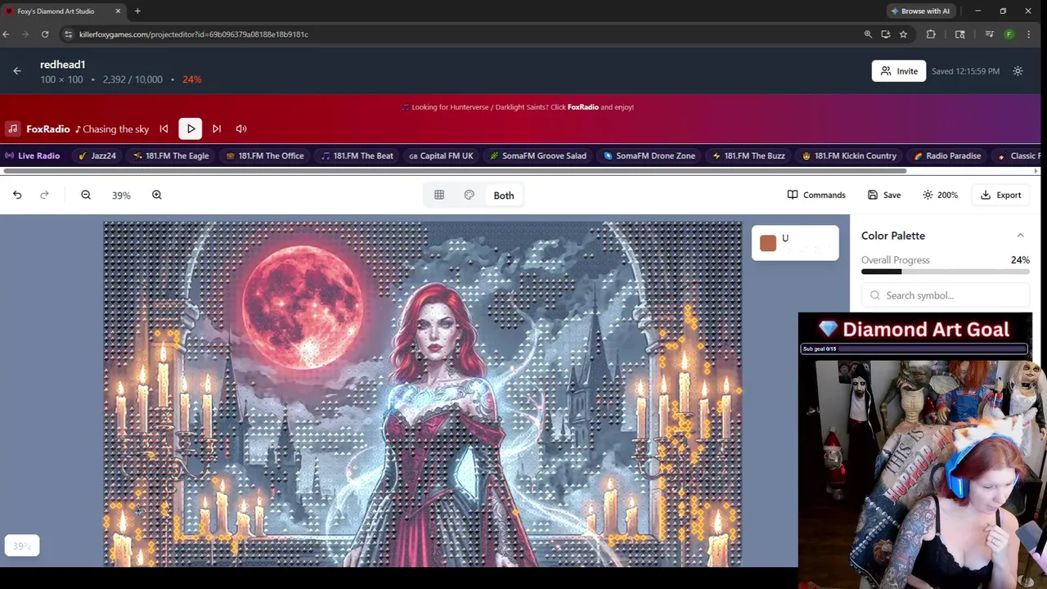The width and height of the screenshot is (1047, 589).
Task: Open the FoxRadio music icon
Action: [x=13, y=128]
